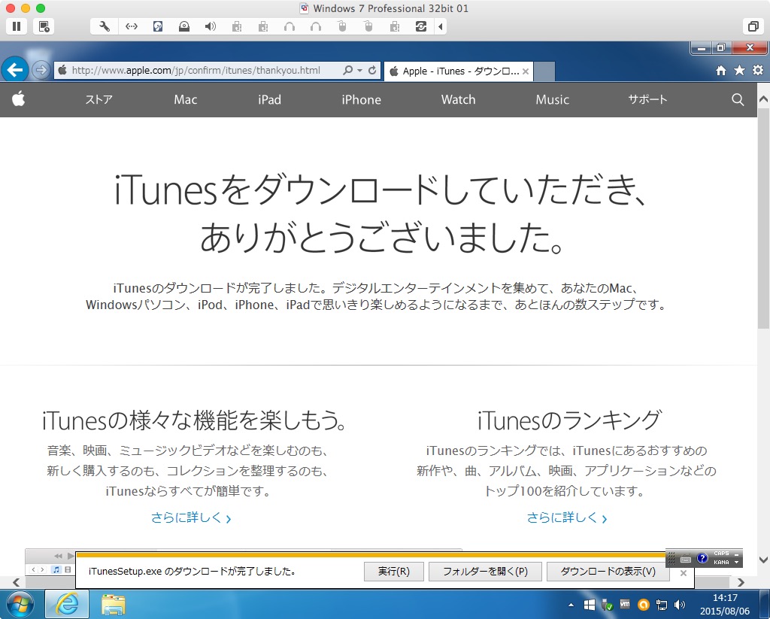This screenshot has width=770, height=619.
Task: Click the horizontal scrollbar left arrow
Action: [17, 582]
